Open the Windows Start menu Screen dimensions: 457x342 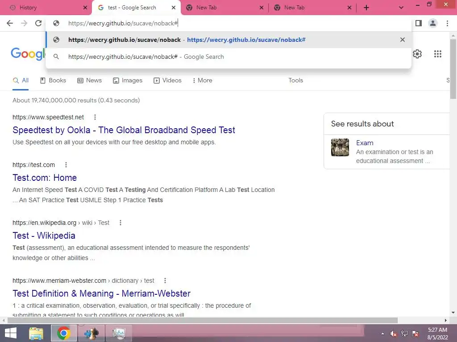(11, 333)
